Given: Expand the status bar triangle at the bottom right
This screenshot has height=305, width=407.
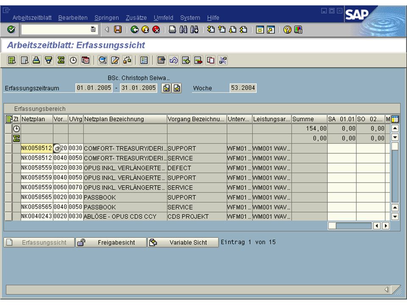Looking at the screenshot, I should point(387,289).
